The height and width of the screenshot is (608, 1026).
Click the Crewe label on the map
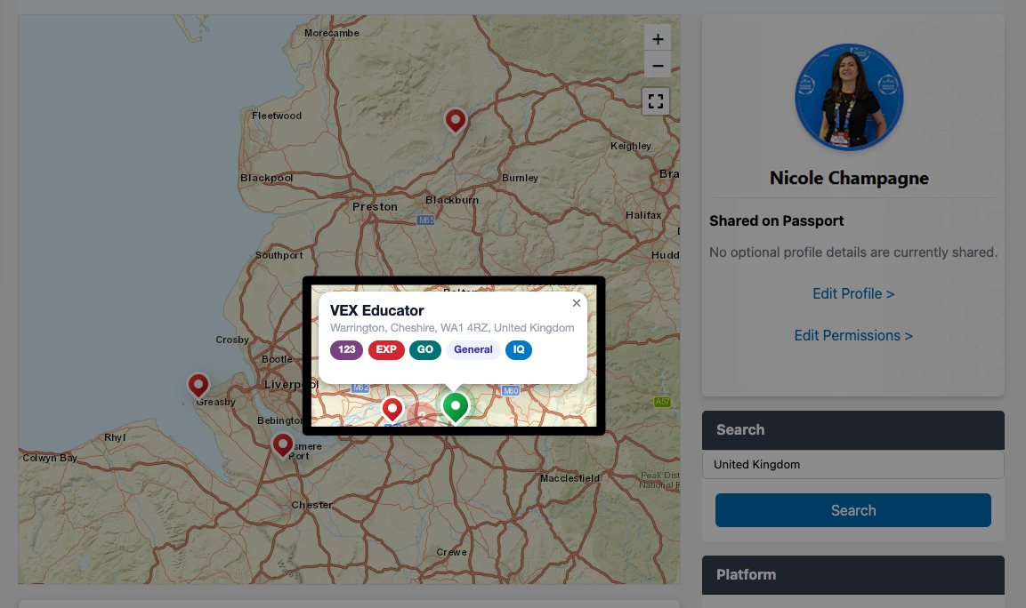451,552
